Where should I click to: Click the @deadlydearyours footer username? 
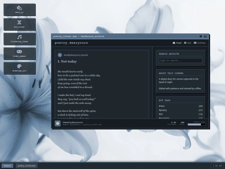[72, 122]
